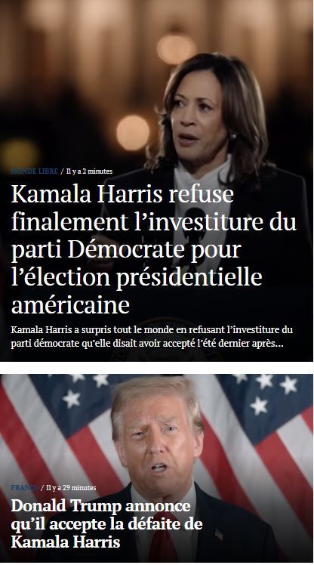The width and height of the screenshot is (314, 565).
Task: Click the headline line "l'élection présidentielle"
Action: 137,277
